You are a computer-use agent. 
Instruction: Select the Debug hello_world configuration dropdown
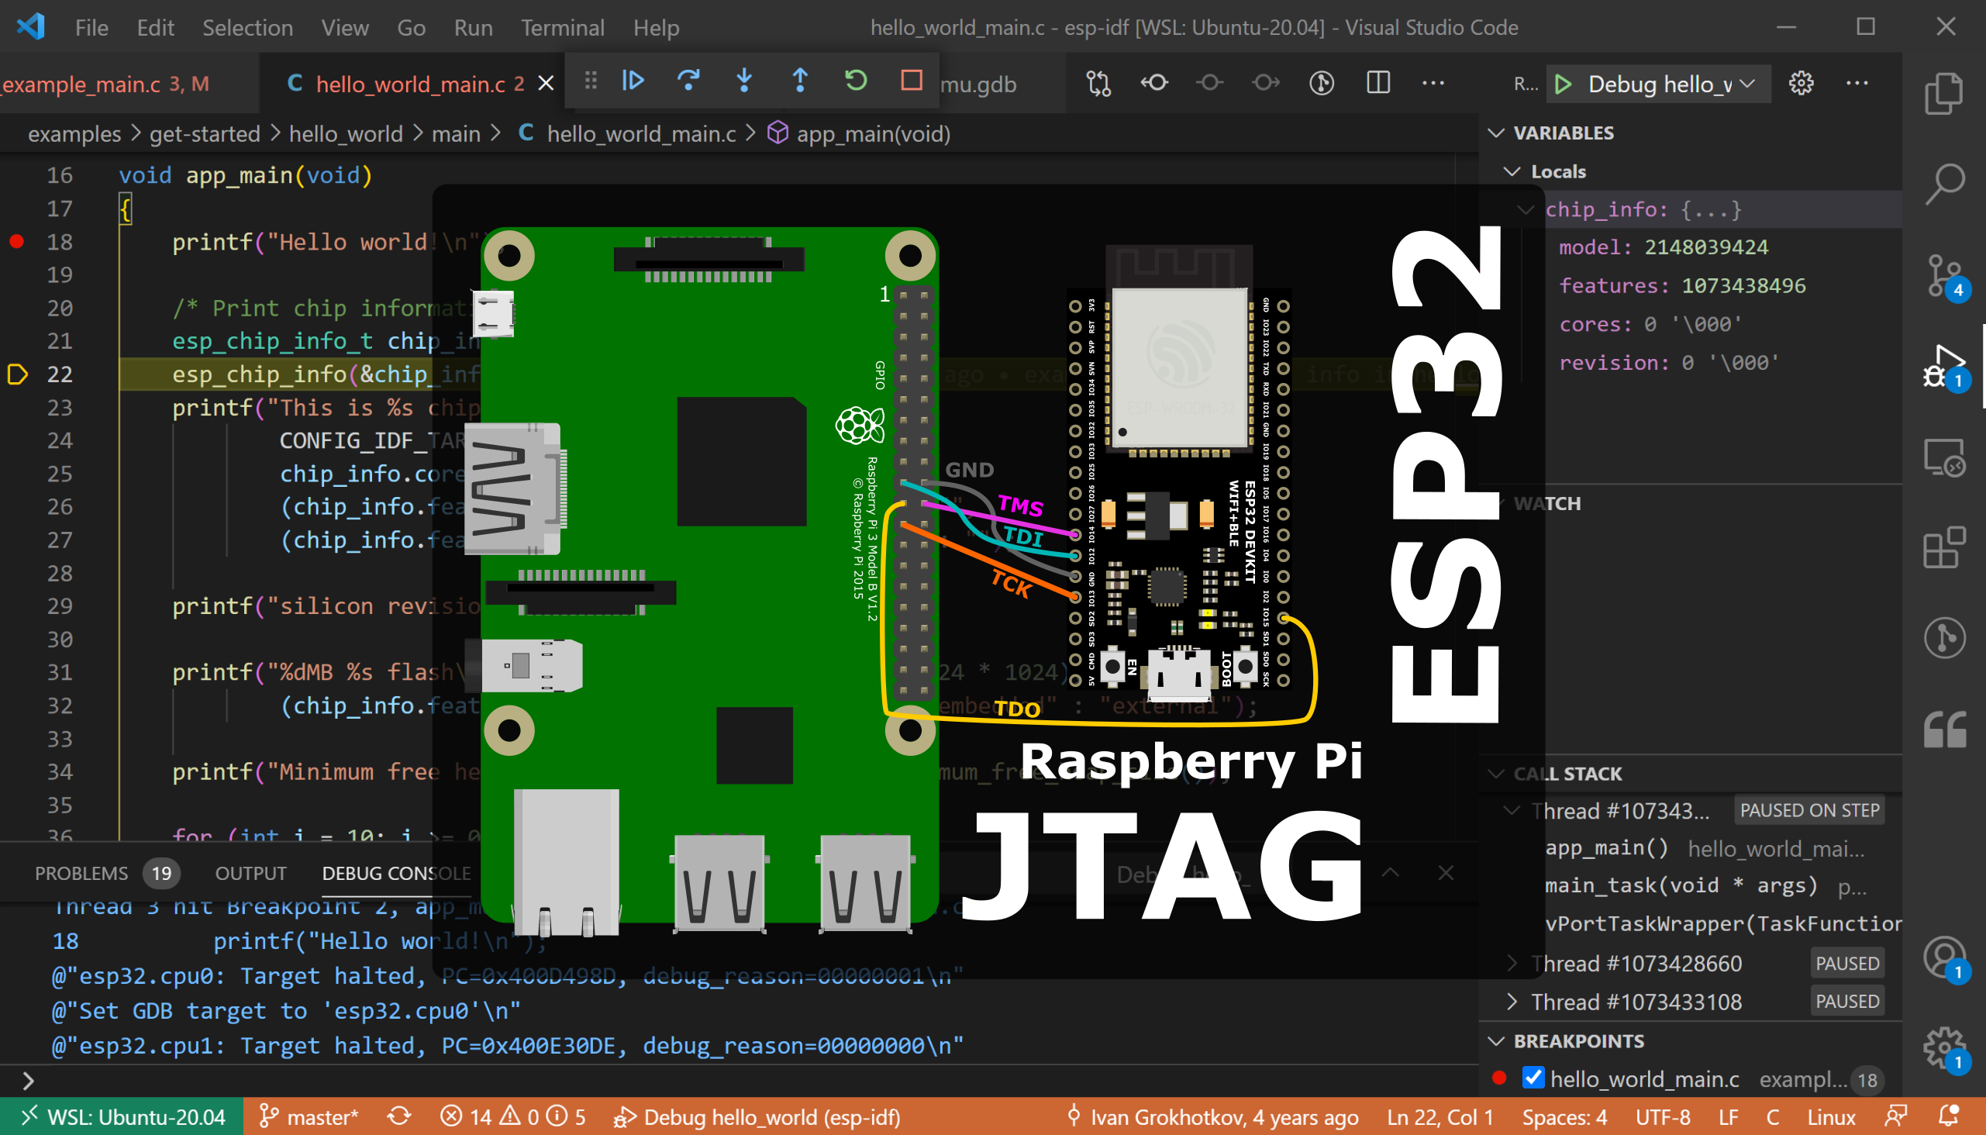(x=1670, y=85)
